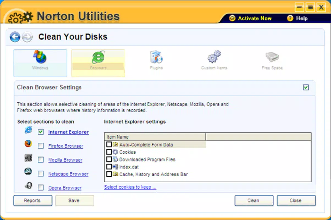The width and height of the screenshot is (331, 220).
Task: Check the Opera Browser checkbox
Action: click(x=41, y=188)
